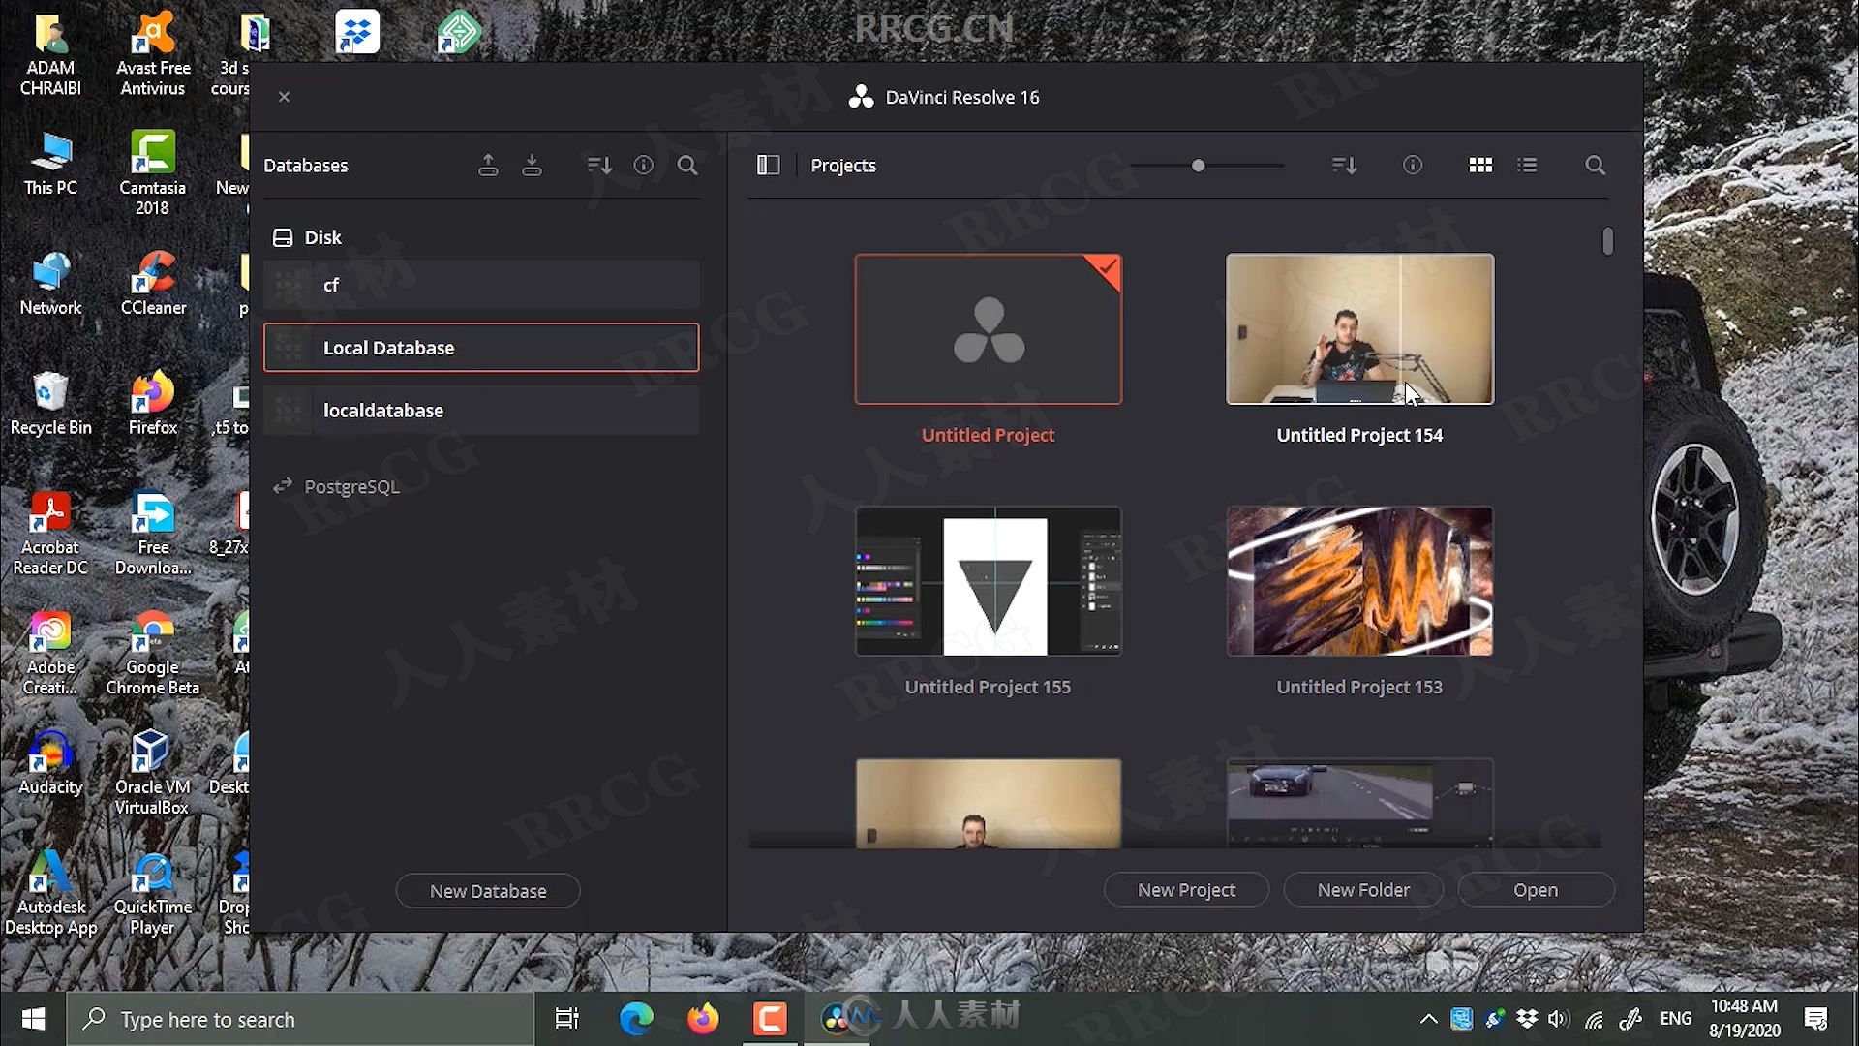This screenshot has width=1859, height=1046.
Task: Open Task View on the taskbar
Action: tap(566, 1019)
